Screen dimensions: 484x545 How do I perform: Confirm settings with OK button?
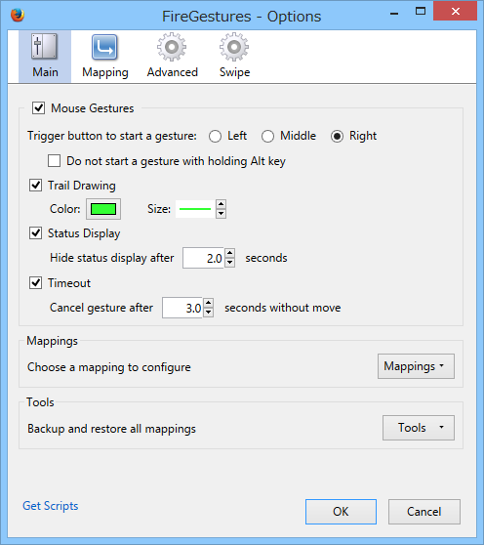point(341,512)
